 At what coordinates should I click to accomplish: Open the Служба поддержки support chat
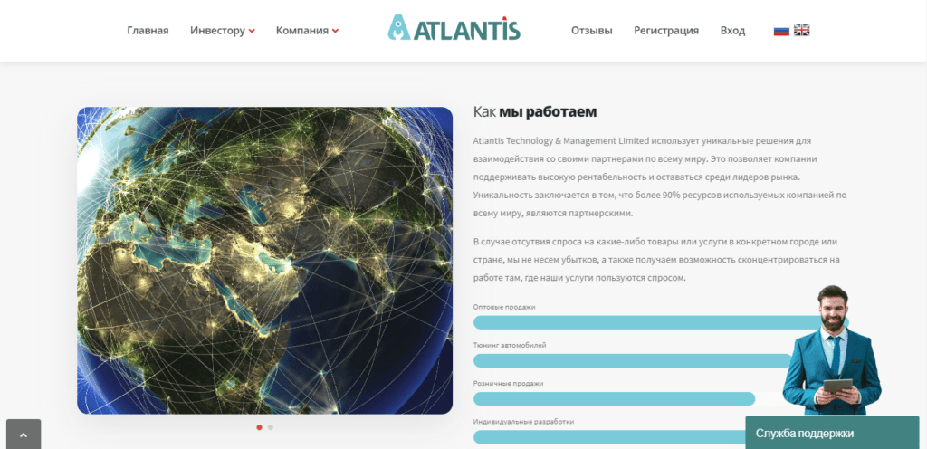pos(832,433)
